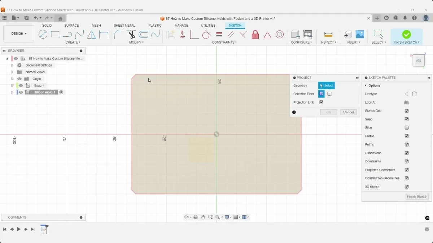Screen dimensions: 433x243
Task: Click Cancel in the Project dialog
Action: [x=348, y=112]
